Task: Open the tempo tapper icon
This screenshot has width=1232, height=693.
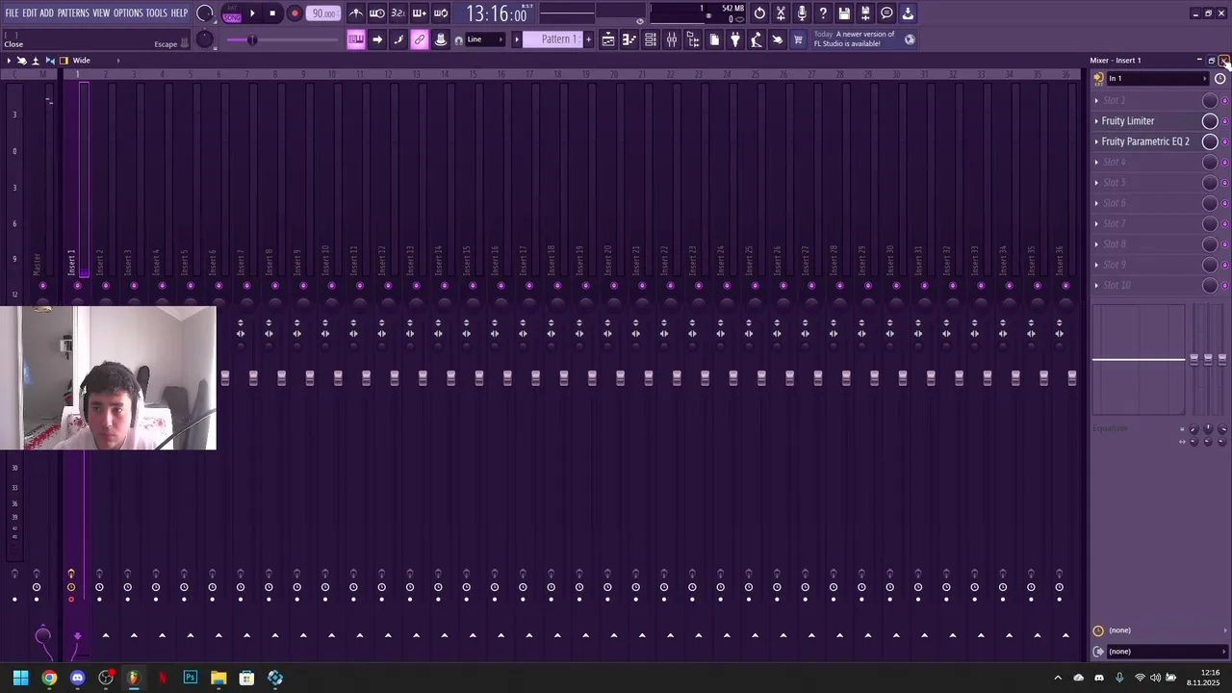Action: pos(757,39)
